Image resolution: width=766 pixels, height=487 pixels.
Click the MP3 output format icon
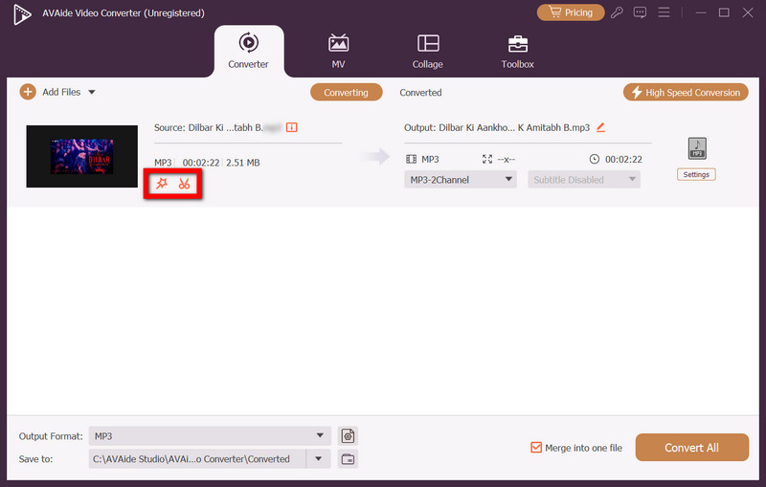pos(696,148)
